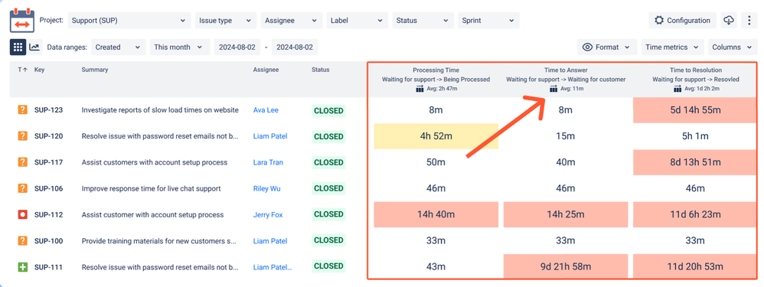This screenshot has width=764, height=287.
Task: Open issue key SUP-111
Action: (x=49, y=267)
